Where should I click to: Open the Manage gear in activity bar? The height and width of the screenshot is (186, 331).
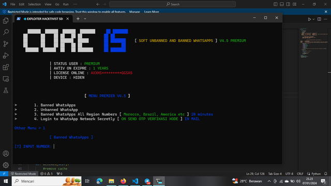(6, 165)
